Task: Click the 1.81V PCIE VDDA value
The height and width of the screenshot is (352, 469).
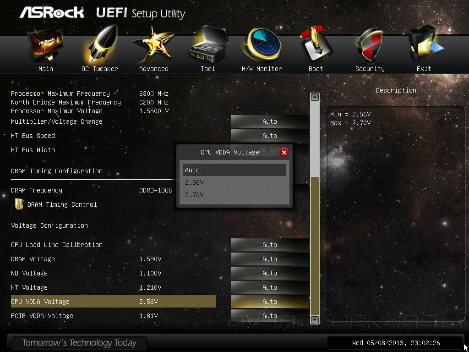Action: tap(148, 316)
